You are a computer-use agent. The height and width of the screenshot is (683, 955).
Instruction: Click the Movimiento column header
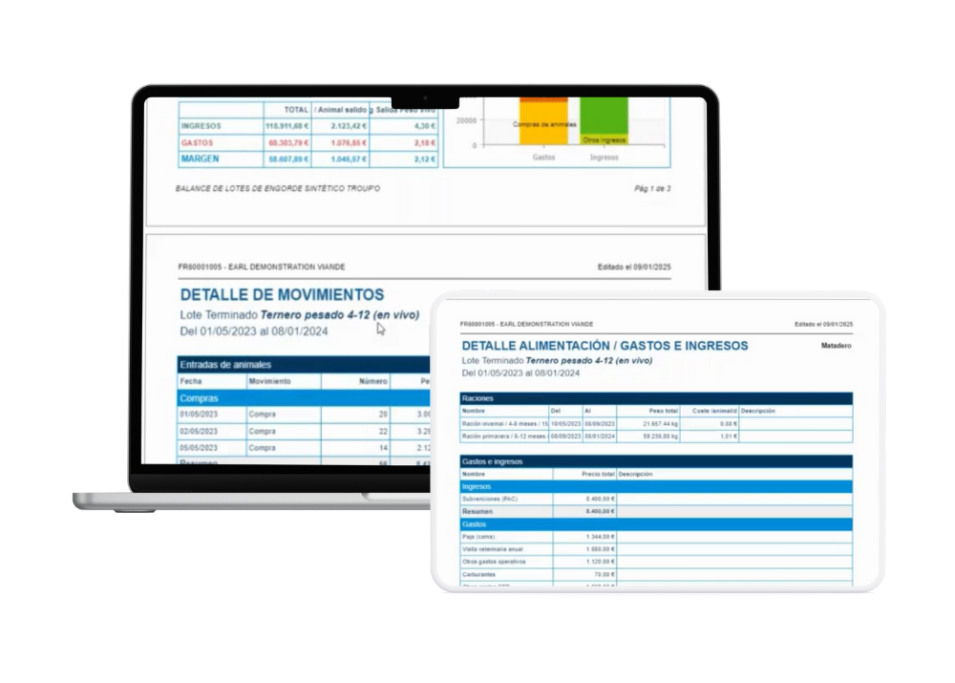coord(270,381)
